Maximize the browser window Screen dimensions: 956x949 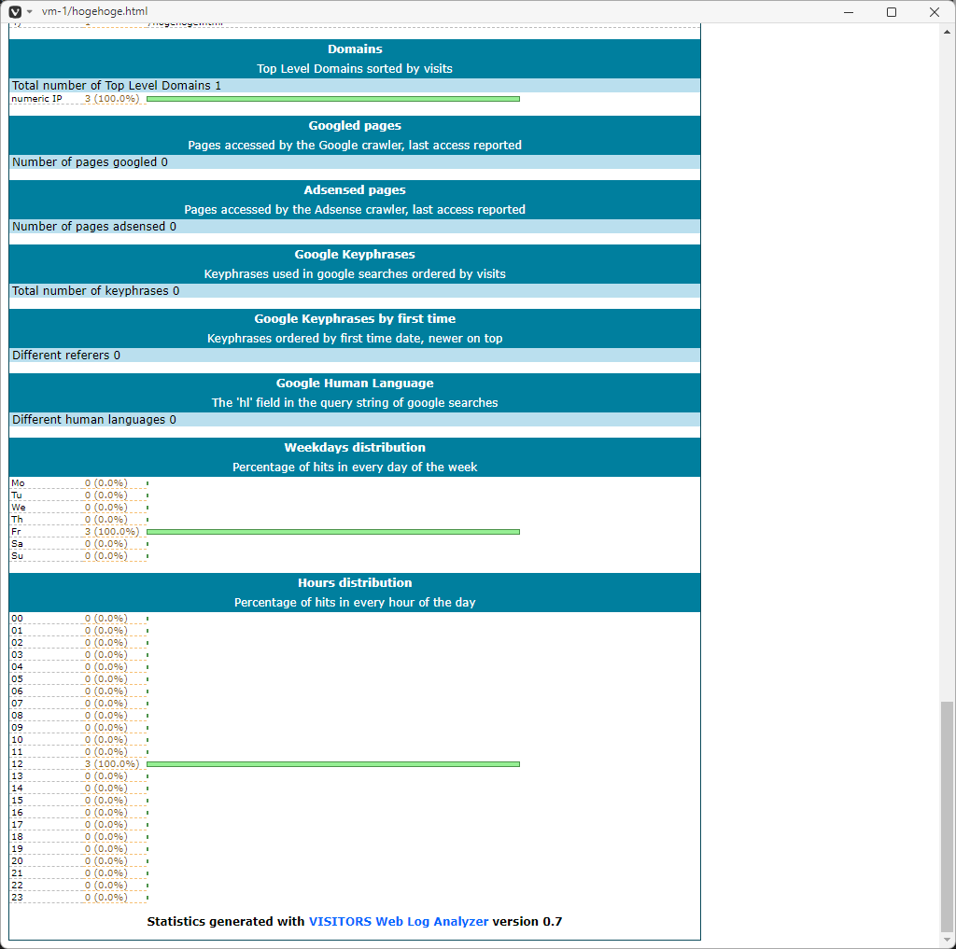tap(892, 11)
